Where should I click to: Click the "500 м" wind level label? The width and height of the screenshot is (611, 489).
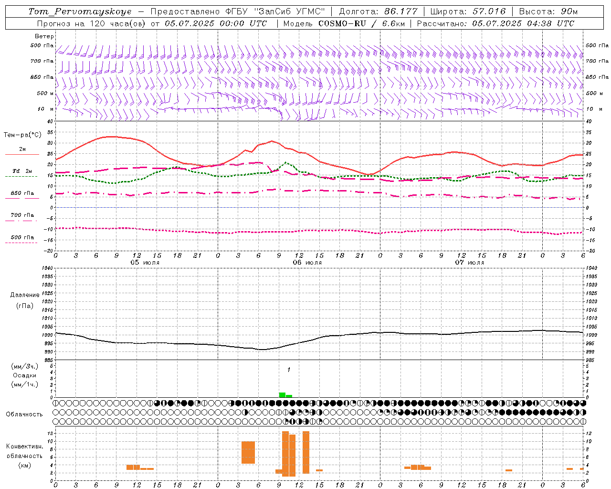(x=44, y=93)
